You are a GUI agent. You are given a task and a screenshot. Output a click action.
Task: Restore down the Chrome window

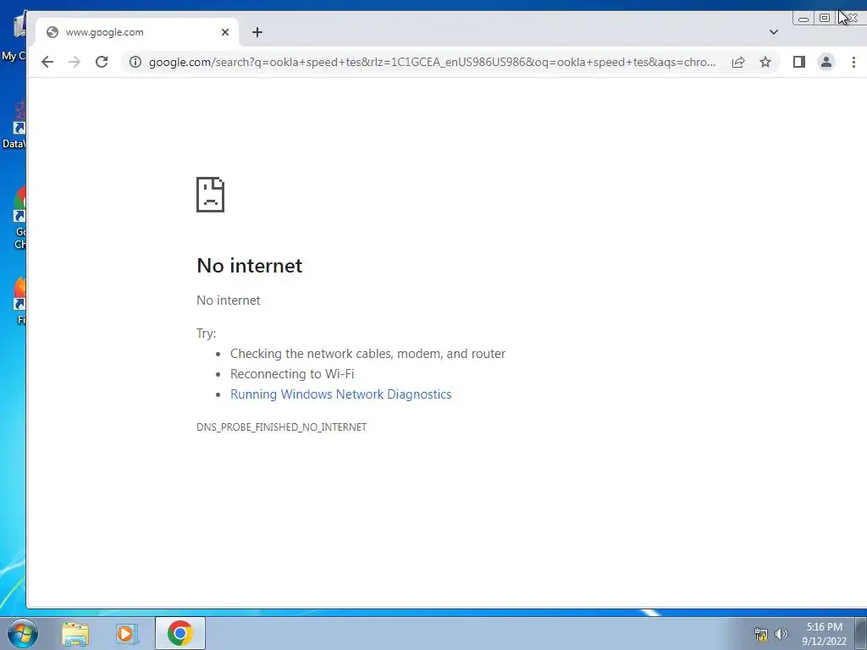(825, 19)
